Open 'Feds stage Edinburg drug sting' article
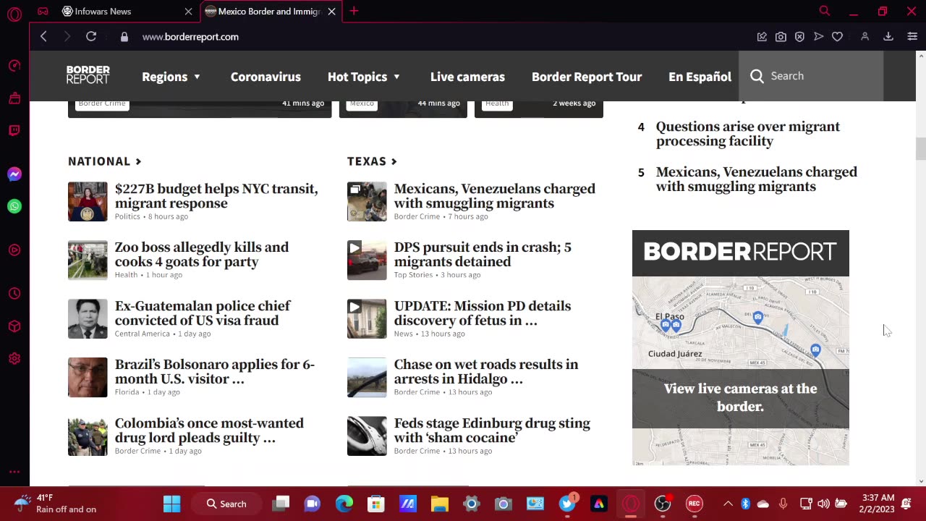The height and width of the screenshot is (521, 926). click(x=492, y=431)
